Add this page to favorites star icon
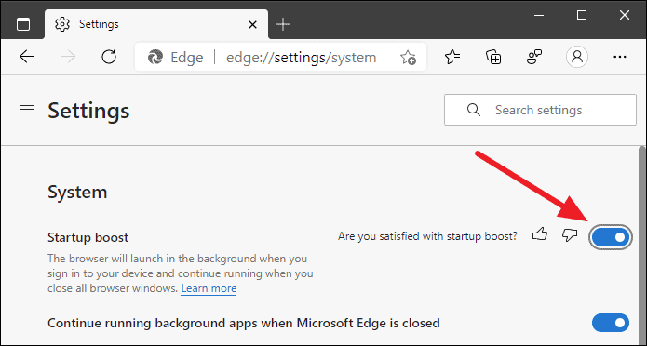The width and height of the screenshot is (647, 346). 408,58
